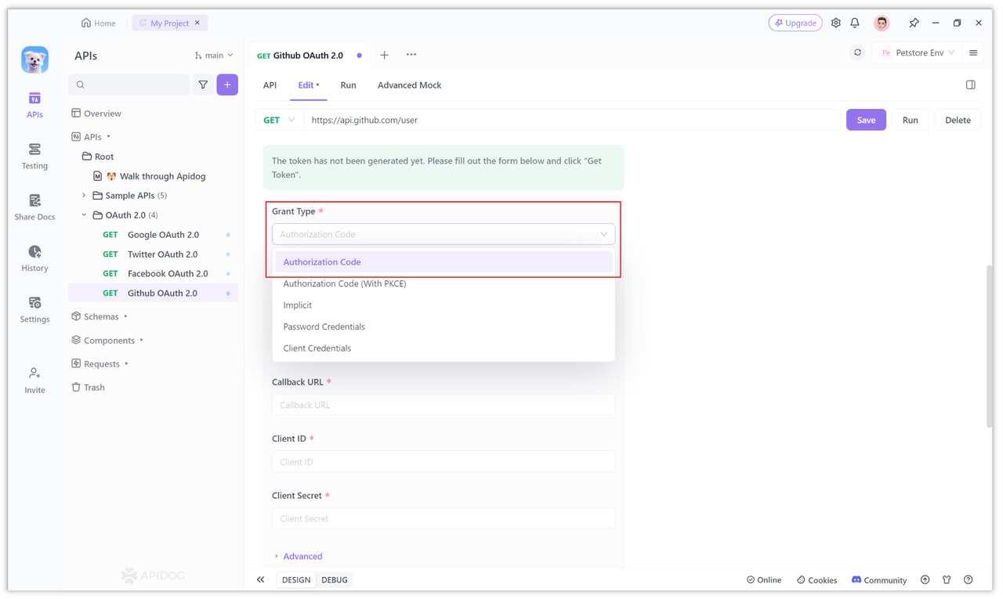The image size is (1003, 599).
Task: Click the Online status indicator
Action: [x=764, y=580]
